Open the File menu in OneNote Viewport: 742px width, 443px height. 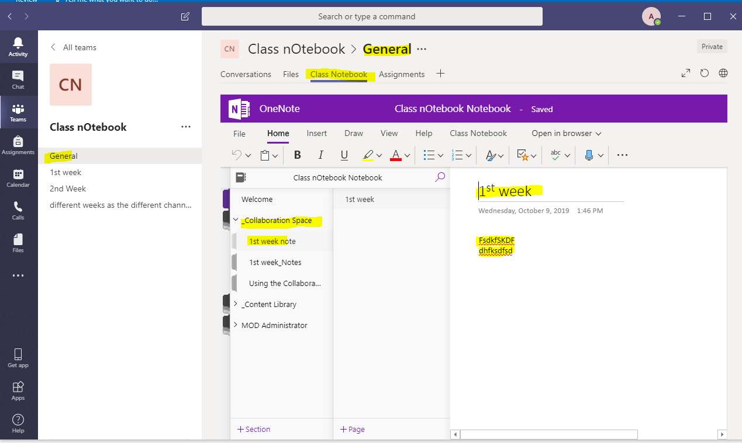(x=239, y=134)
